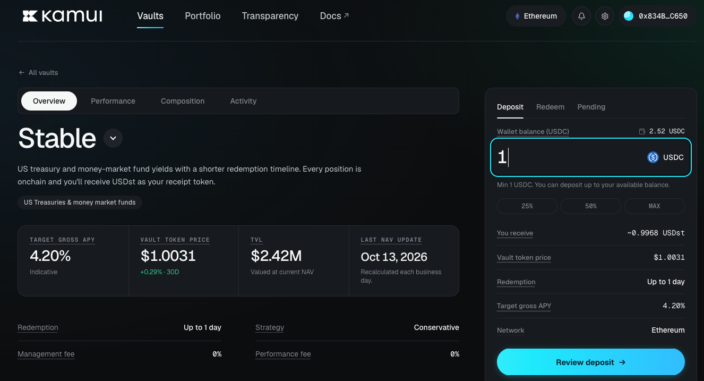Image resolution: width=704 pixels, height=381 pixels.
Task: Switch to the Performance tab
Action: click(113, 101)
